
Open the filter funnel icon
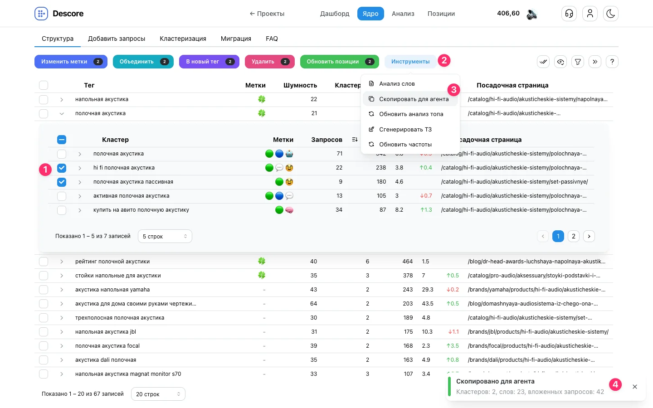(578, 62)
